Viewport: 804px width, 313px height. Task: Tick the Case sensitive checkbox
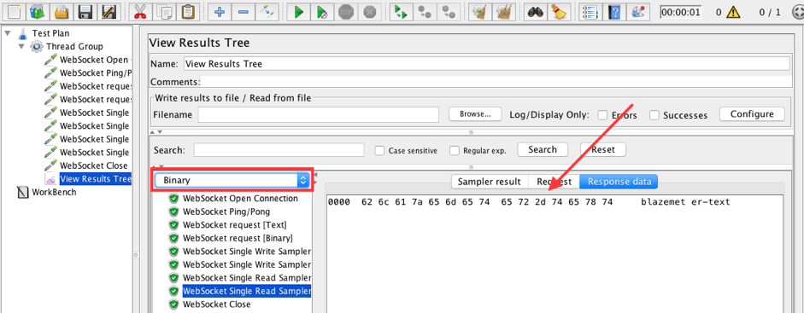(379, 150)
